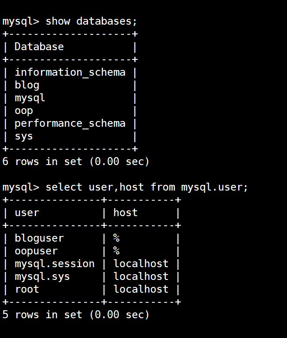Select the bloguser entry
The width and height of the screenshot is (287, 338).
coord(39,238)
